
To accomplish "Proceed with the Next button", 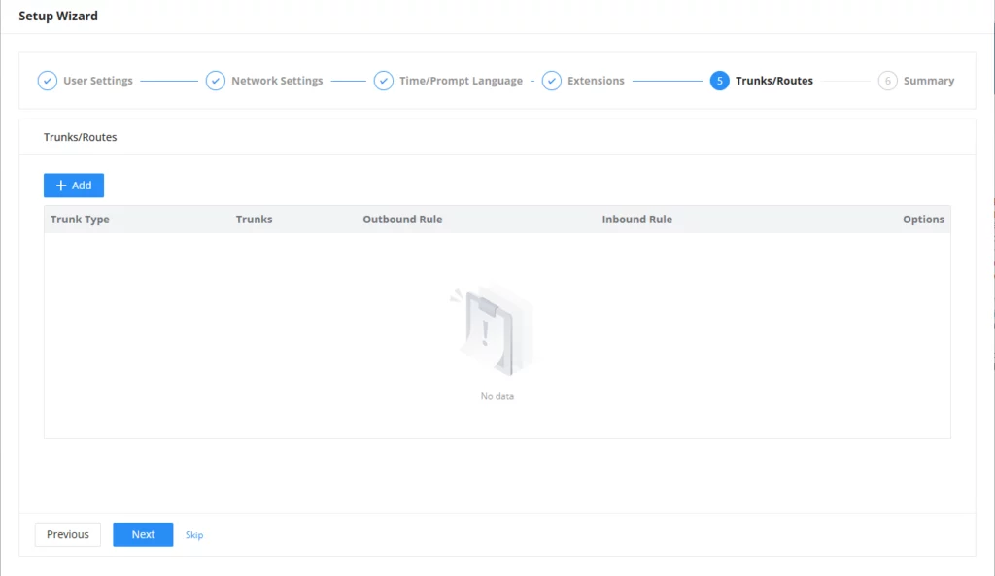I will click(143, 534).
